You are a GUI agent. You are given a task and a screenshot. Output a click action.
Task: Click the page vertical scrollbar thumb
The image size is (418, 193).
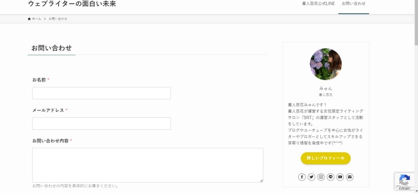click(x=416, y=22)
